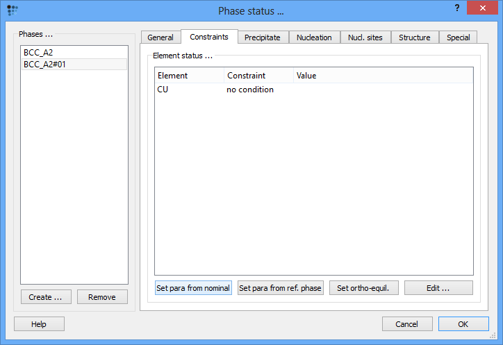Close the Phase status dialog
Viewport: 503px width, 345px height.
click(486, 9)
